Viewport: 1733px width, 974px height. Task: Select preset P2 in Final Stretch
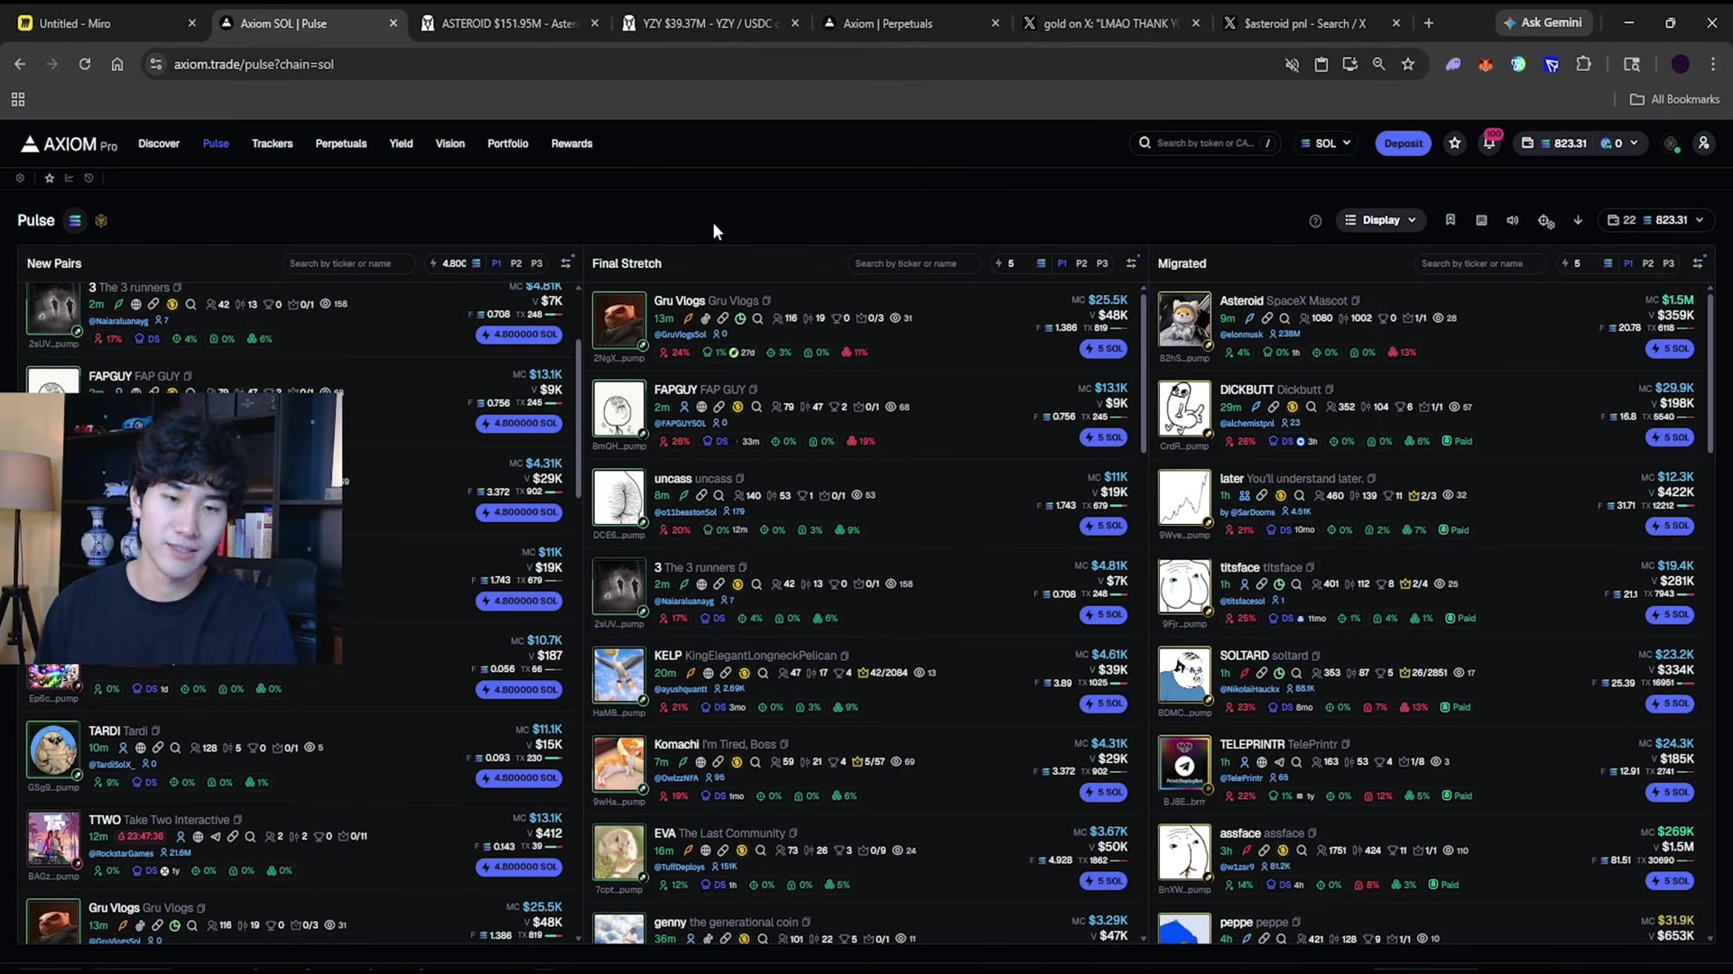click(1082, 263)
